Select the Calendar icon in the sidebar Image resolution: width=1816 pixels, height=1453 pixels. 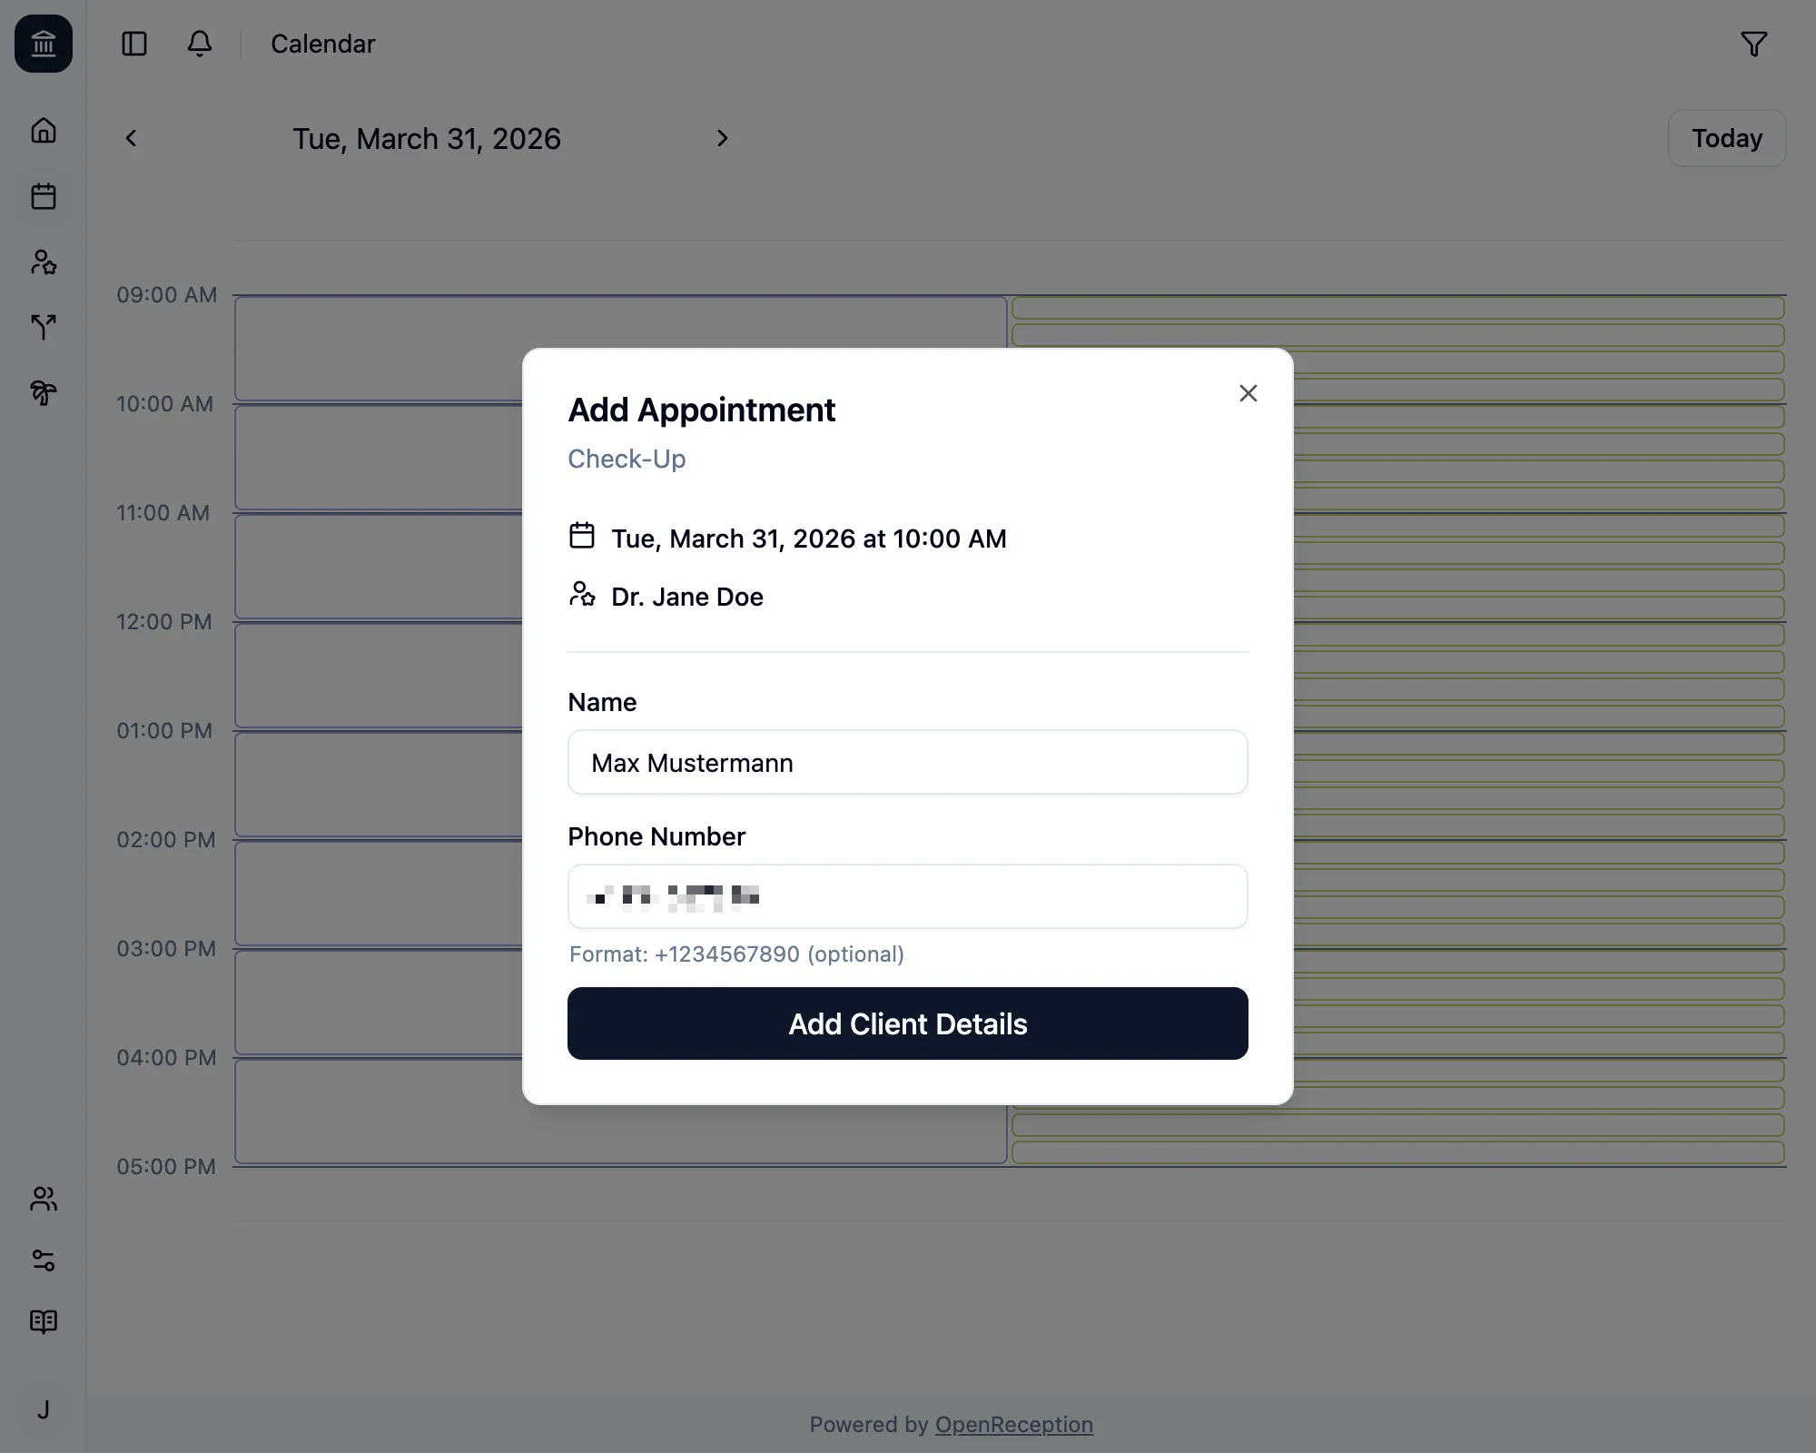[44, 196]
